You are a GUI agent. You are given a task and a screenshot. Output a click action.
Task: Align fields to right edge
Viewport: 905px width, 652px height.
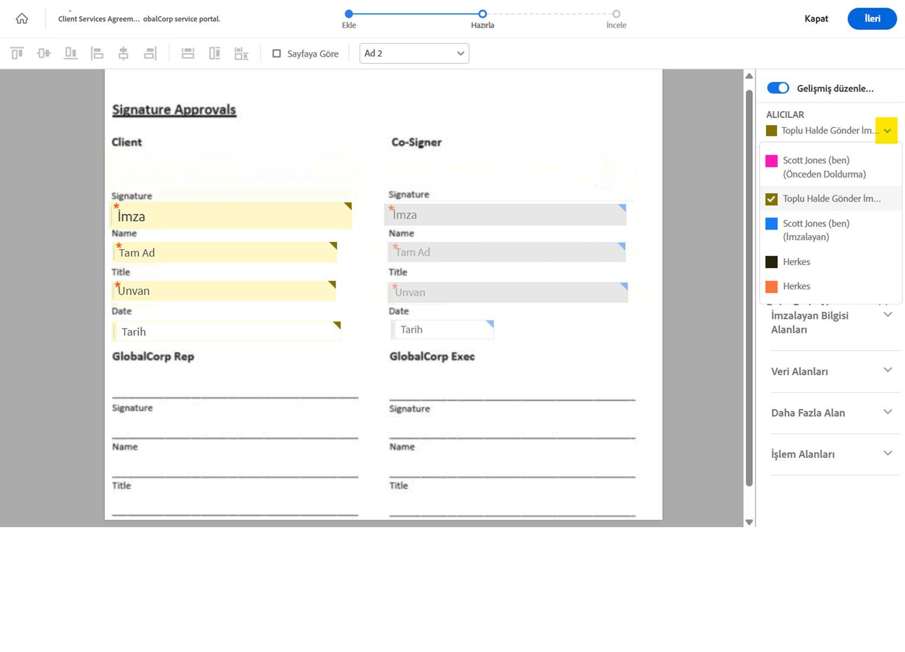(x=150, y=53)
